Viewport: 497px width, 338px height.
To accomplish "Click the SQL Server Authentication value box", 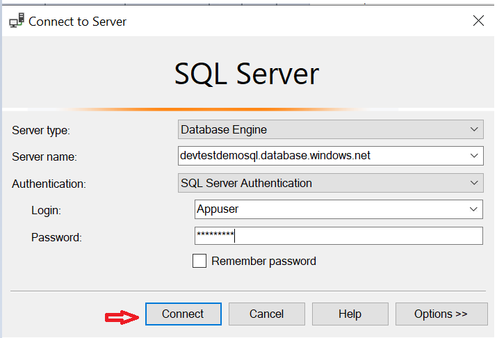I will (x=331, y=183).
